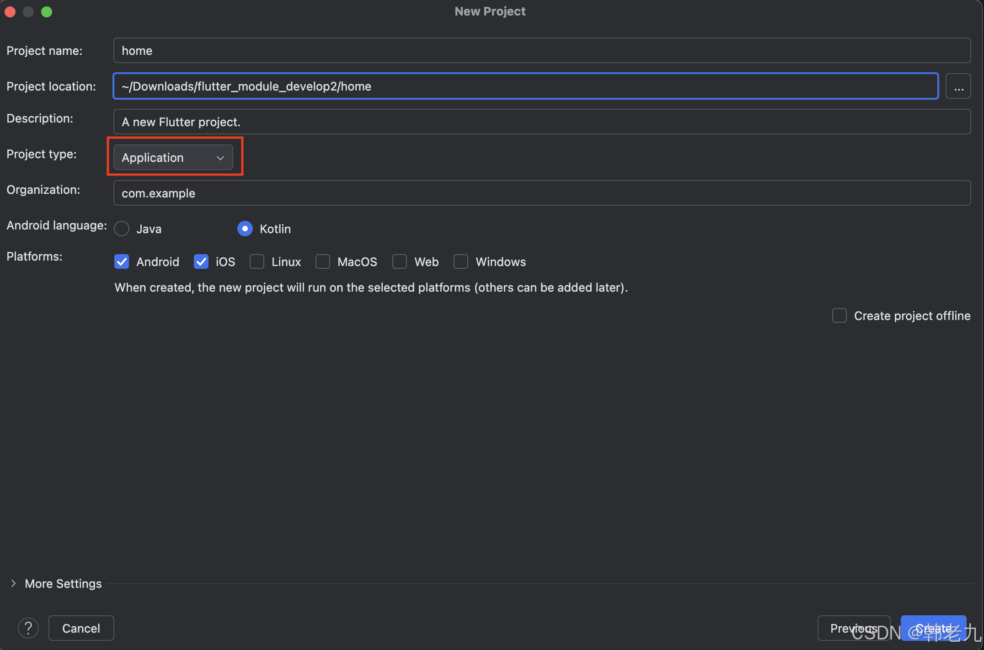Check Create project offline option
This screenshot has height=650, width=984.
[840, 315]
